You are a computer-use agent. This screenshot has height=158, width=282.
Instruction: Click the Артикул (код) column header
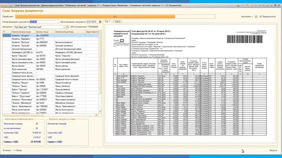tap(45, 32)
